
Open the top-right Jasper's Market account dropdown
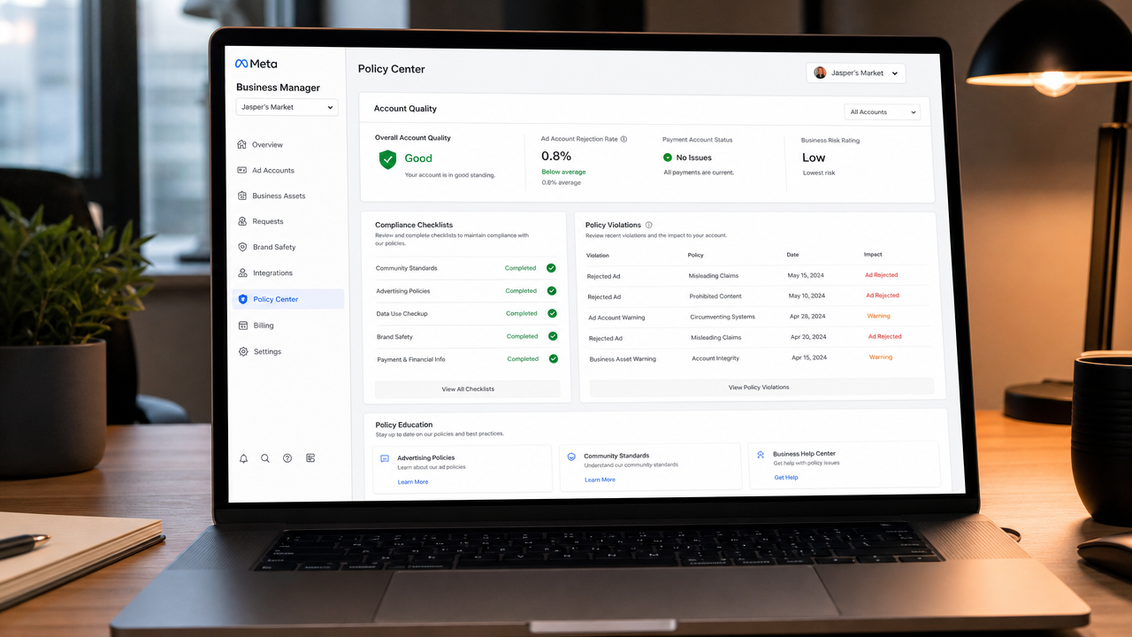tap(856, 73)
